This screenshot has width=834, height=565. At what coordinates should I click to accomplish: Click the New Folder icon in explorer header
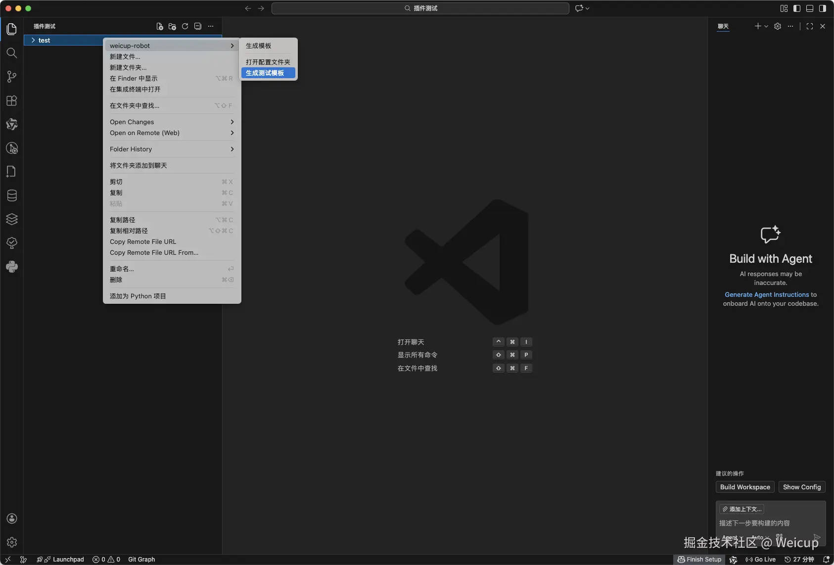pos(172,26)
